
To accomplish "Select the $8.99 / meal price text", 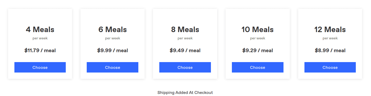I will point(330,50).
